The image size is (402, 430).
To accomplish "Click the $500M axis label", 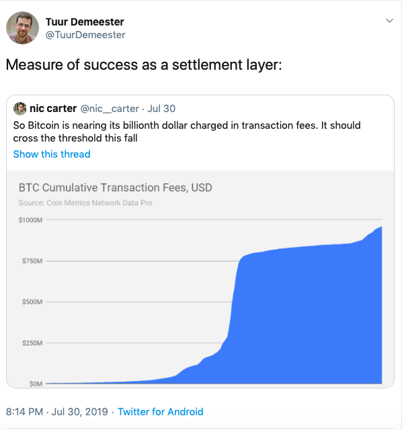I will [x=32, y=302].
